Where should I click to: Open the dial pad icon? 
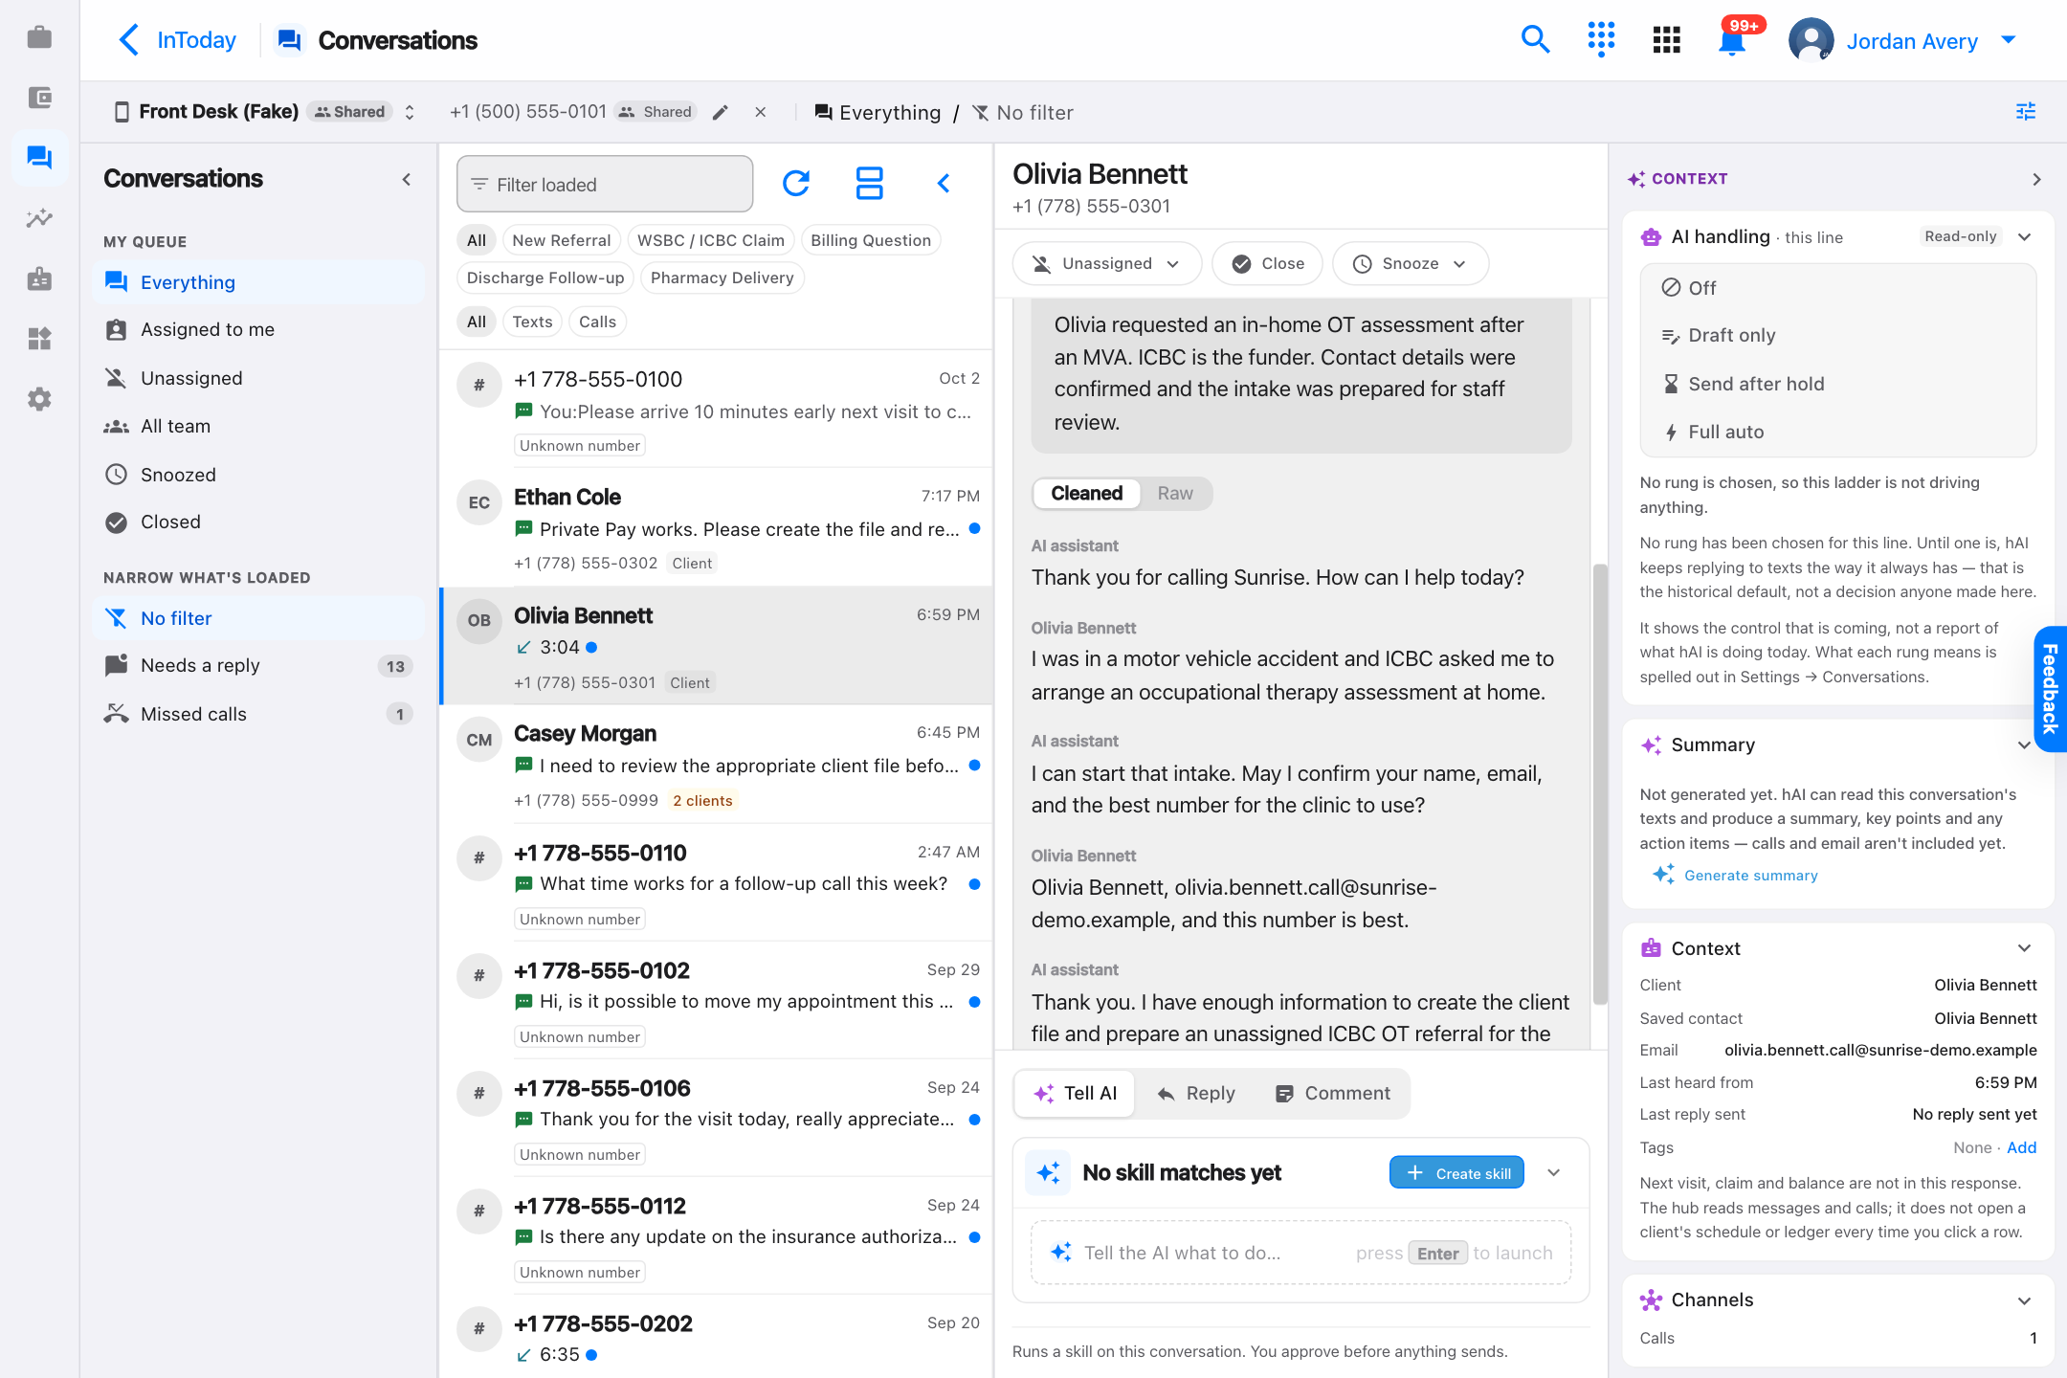point(1601,39)
